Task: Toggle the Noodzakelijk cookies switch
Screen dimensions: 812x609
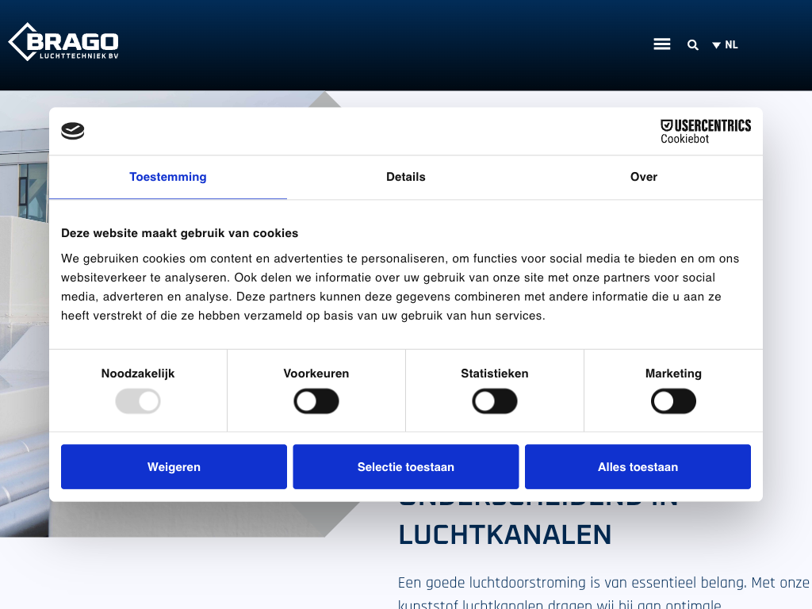Action: [x=138, y=401]
